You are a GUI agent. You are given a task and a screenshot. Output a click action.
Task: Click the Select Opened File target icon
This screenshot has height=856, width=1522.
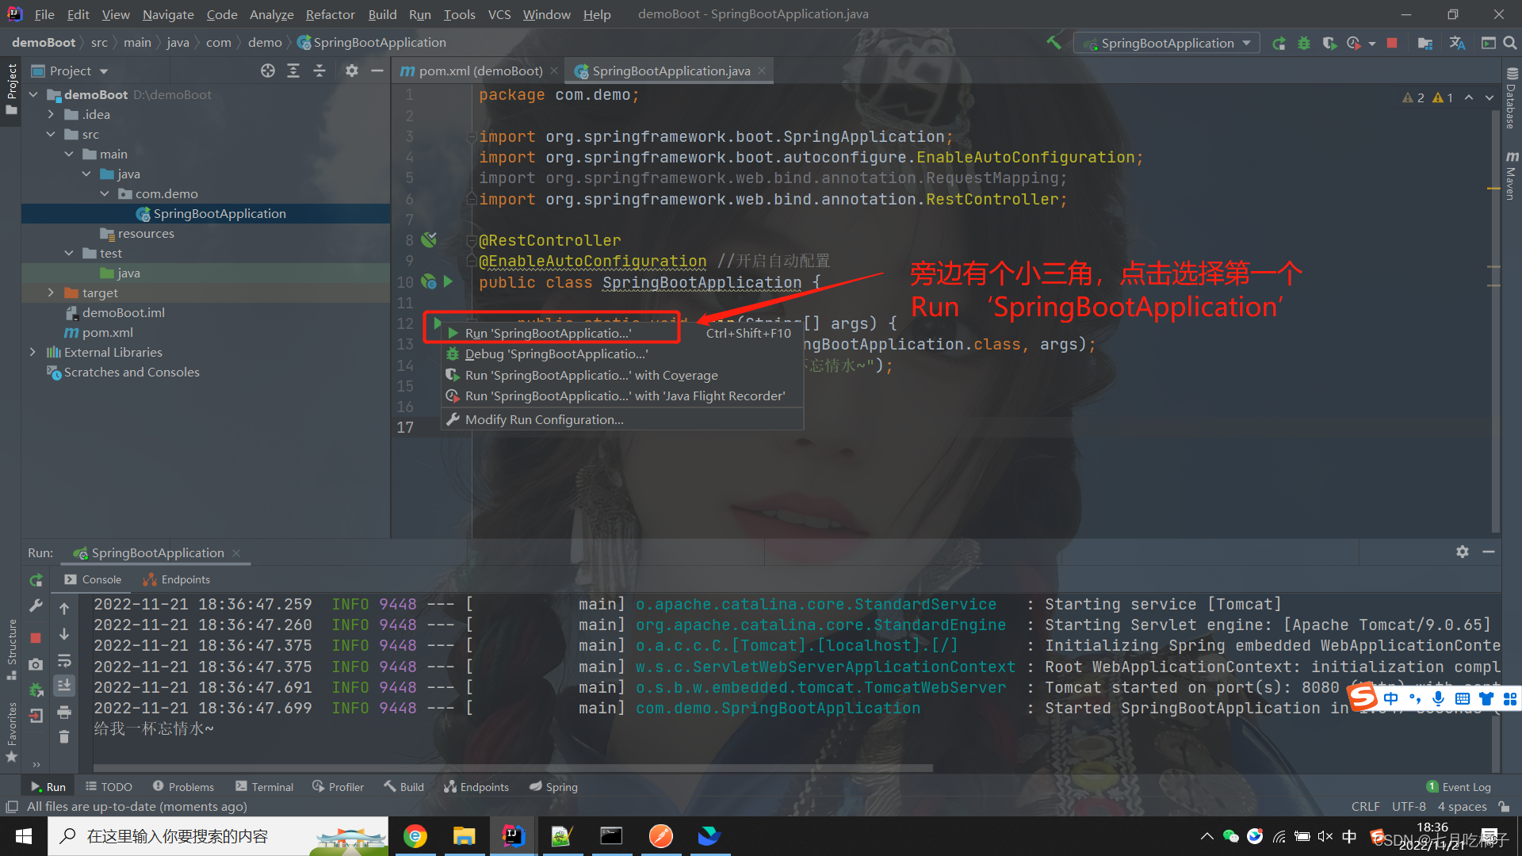click(x=268, y=71)
